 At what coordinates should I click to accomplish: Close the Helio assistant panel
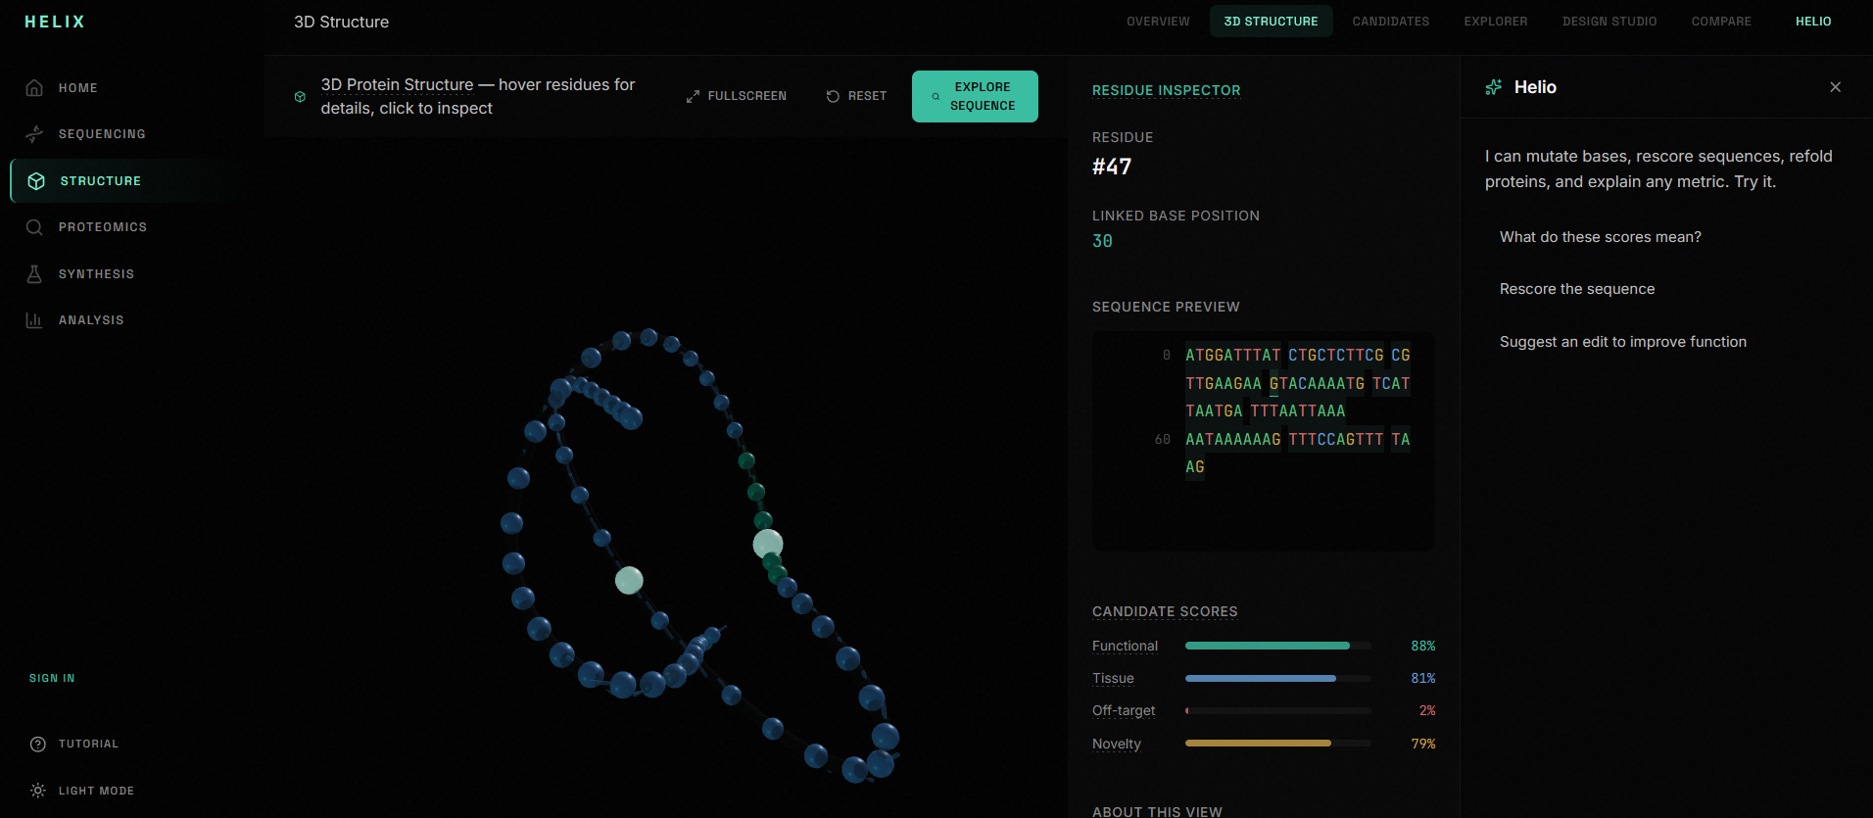[x=1835, y=87]
